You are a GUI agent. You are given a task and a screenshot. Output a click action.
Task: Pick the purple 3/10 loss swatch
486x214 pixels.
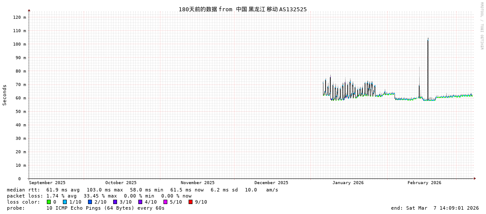click(115, 202)
